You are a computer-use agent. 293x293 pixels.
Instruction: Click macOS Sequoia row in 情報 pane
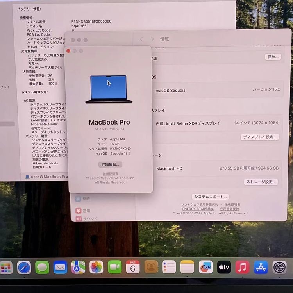pyautogui.click(x=218, y=90)
